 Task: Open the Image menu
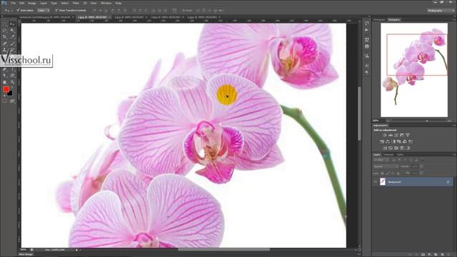pos(31,3)
